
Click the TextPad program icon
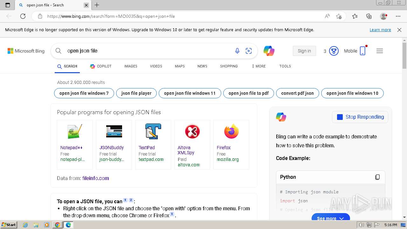[x=153, y=131]
